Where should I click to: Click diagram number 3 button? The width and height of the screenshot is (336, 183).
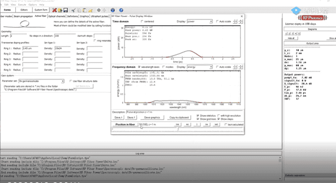pos(292,34)
